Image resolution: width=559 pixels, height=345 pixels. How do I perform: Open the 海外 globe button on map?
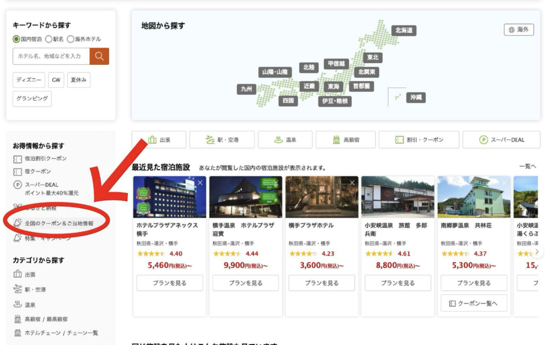[x=519, y=29]
